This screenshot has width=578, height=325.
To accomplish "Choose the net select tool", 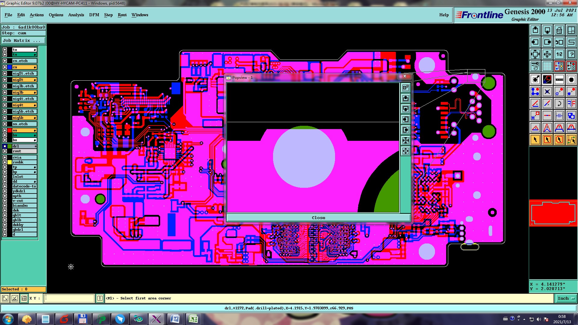I will [571, 140].
